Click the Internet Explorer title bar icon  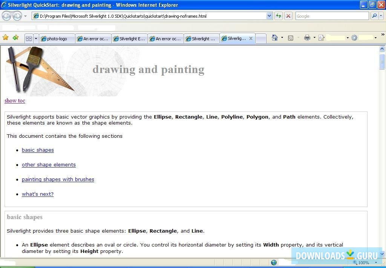pos(4,5)
